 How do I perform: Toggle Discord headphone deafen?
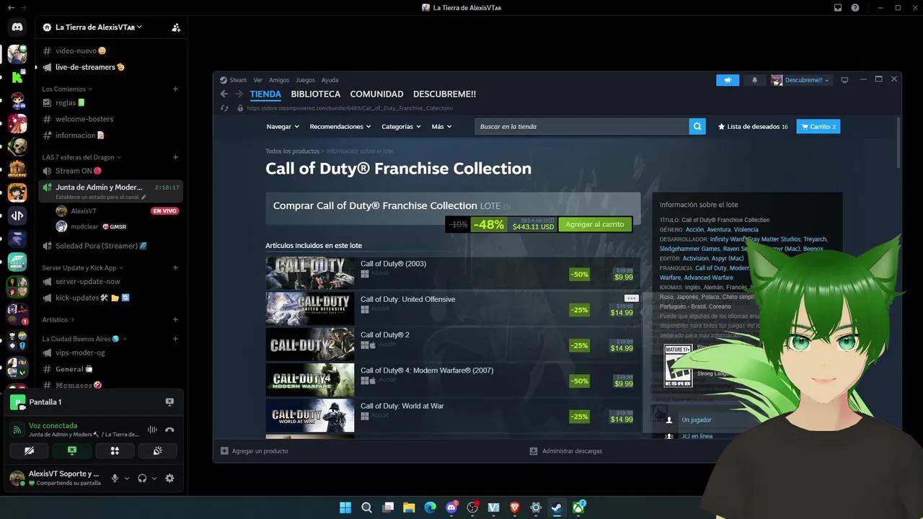142,478
